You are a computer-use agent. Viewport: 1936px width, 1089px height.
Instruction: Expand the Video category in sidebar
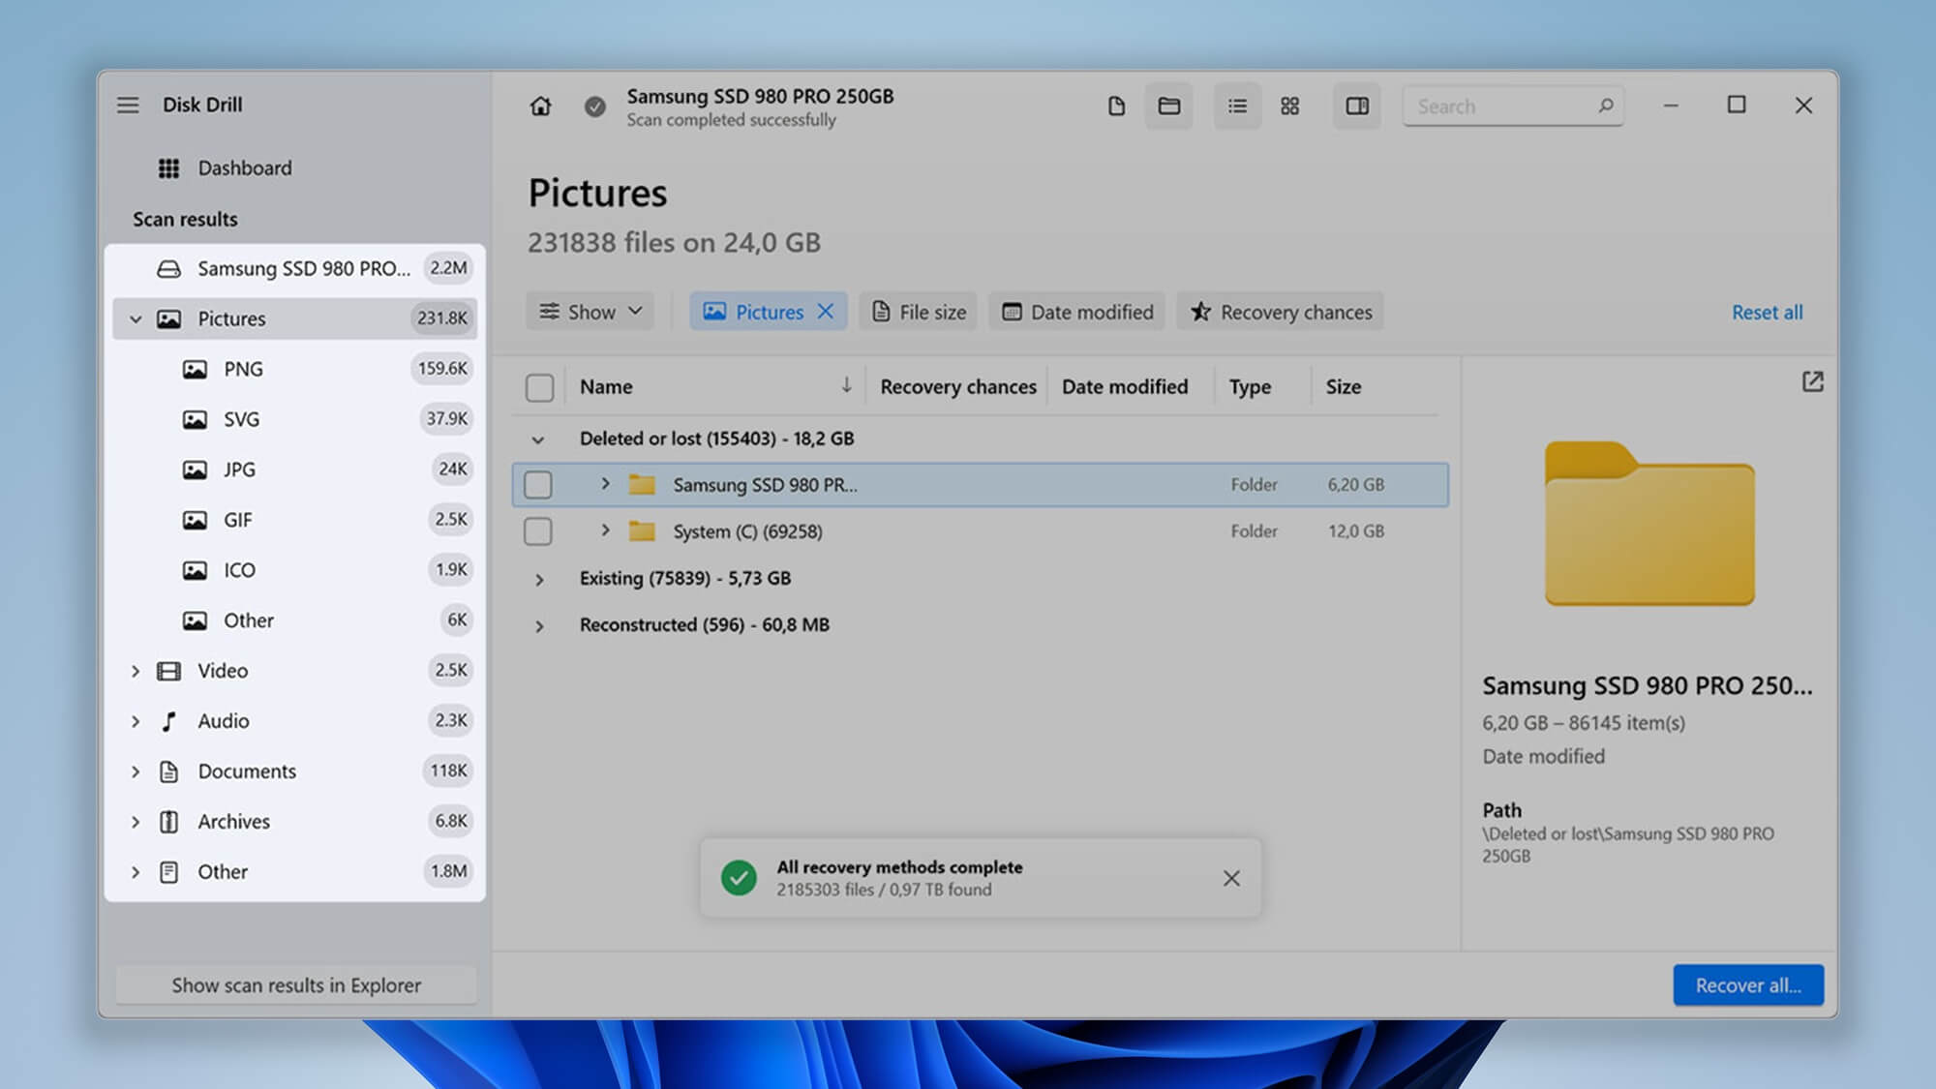click(x=136, y=671)
